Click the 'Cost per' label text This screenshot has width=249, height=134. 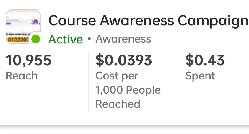coord(117,76)
